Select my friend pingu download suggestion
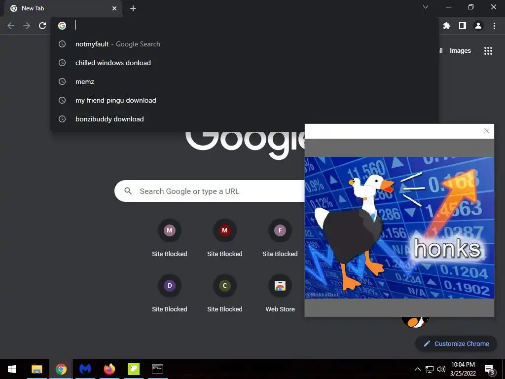 pyautogui.click(x=245, y=100)
